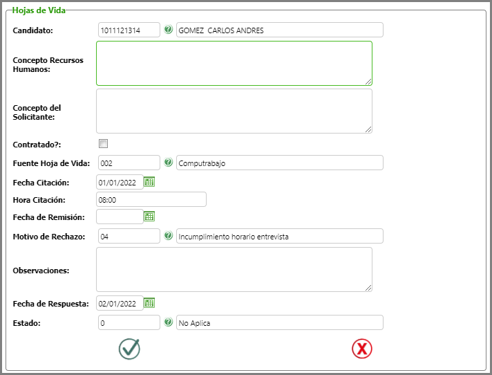
Task: Select the Motivo de Rechazo code field
Action: [x=129, y=236]
